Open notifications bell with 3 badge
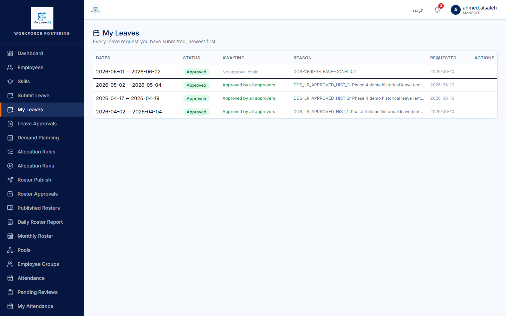This screenshot has height=316, width=506. tap(437, 10)
